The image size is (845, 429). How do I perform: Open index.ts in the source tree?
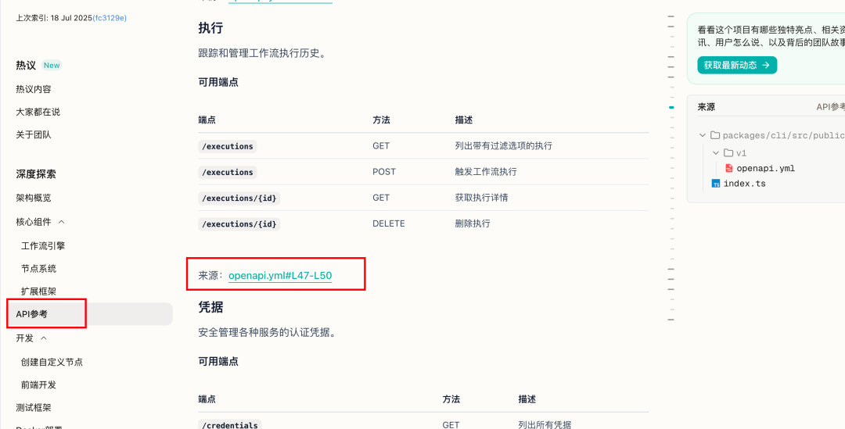pyautogui.click(x=744, y=184)
